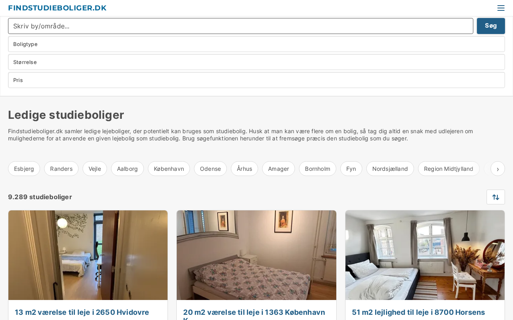
Task: Filter listings by Aalborg
Action: 127,169
